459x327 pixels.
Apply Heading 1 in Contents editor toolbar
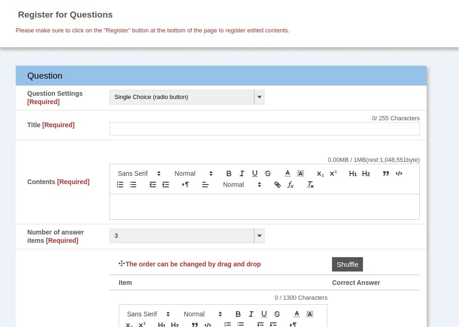[x=353, y=173]
